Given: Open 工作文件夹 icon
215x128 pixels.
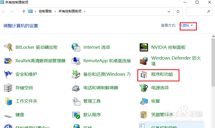Looking at the screenshot, I should [8, 101].
